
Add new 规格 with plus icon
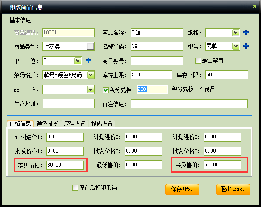tap(246, 32)
